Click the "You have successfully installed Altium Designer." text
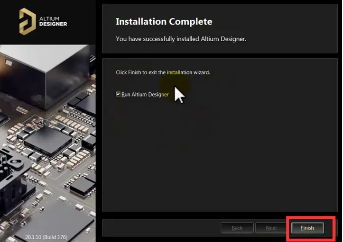343x242 pixels. 181,39
